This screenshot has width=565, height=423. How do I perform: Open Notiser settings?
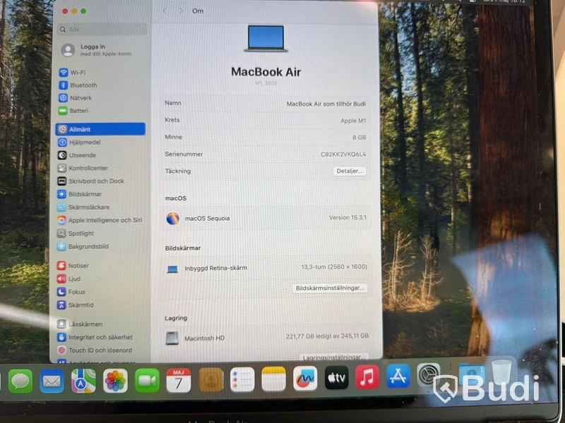pos(73,266)
